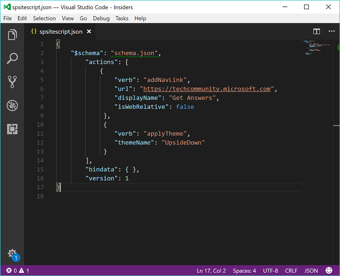Screen dimensions: 340x276
Task: Change indentation via Spaces: 4
Action: [244, 270]
